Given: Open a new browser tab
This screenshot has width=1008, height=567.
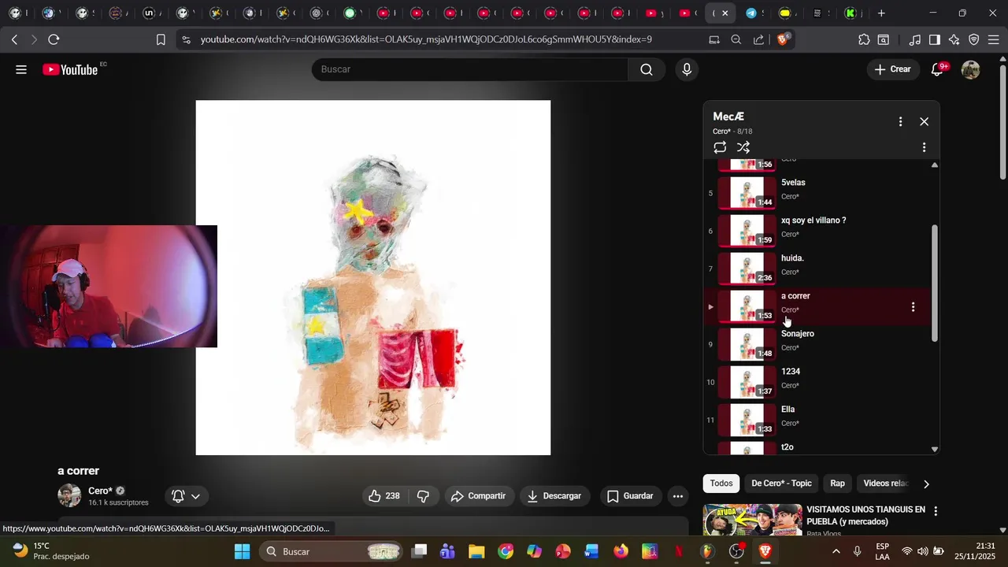Looking at the screenshot, I should click(x=881, y=13).
